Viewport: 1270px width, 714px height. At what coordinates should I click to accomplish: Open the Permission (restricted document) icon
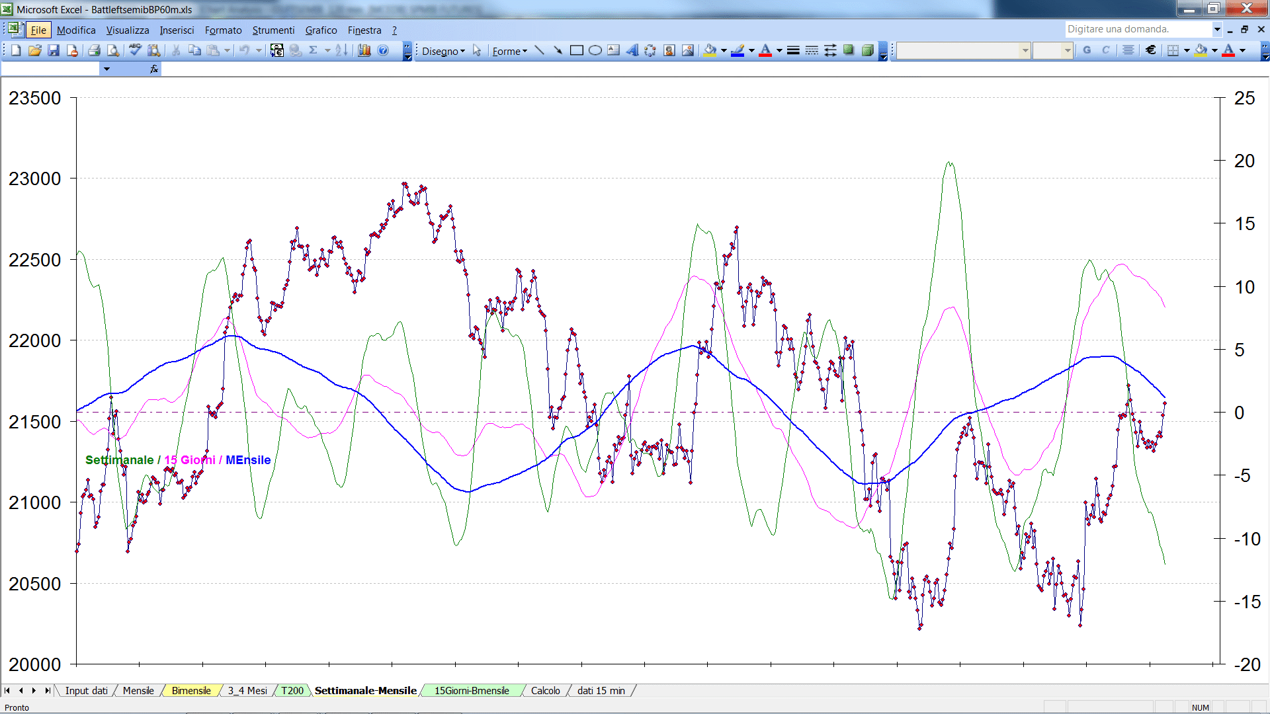(x=72, y=50)
